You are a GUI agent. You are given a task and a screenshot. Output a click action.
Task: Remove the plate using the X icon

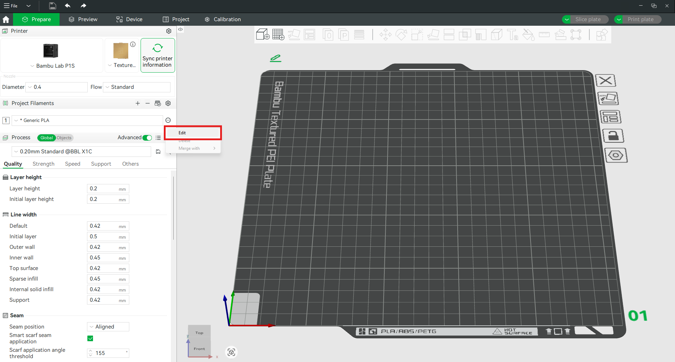(x=605, y=80)
